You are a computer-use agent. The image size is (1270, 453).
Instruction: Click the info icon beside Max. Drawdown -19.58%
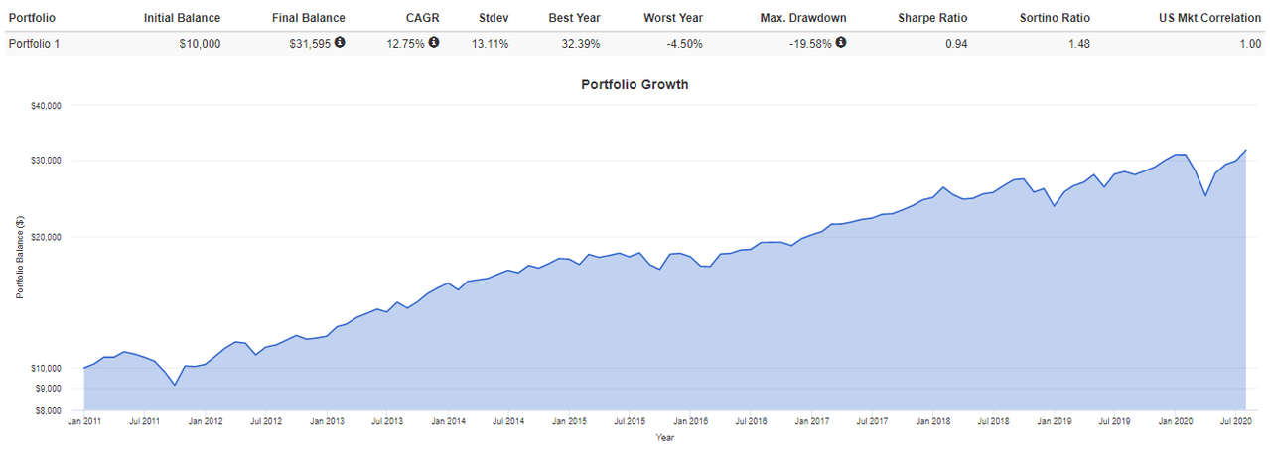click(841, 43)
